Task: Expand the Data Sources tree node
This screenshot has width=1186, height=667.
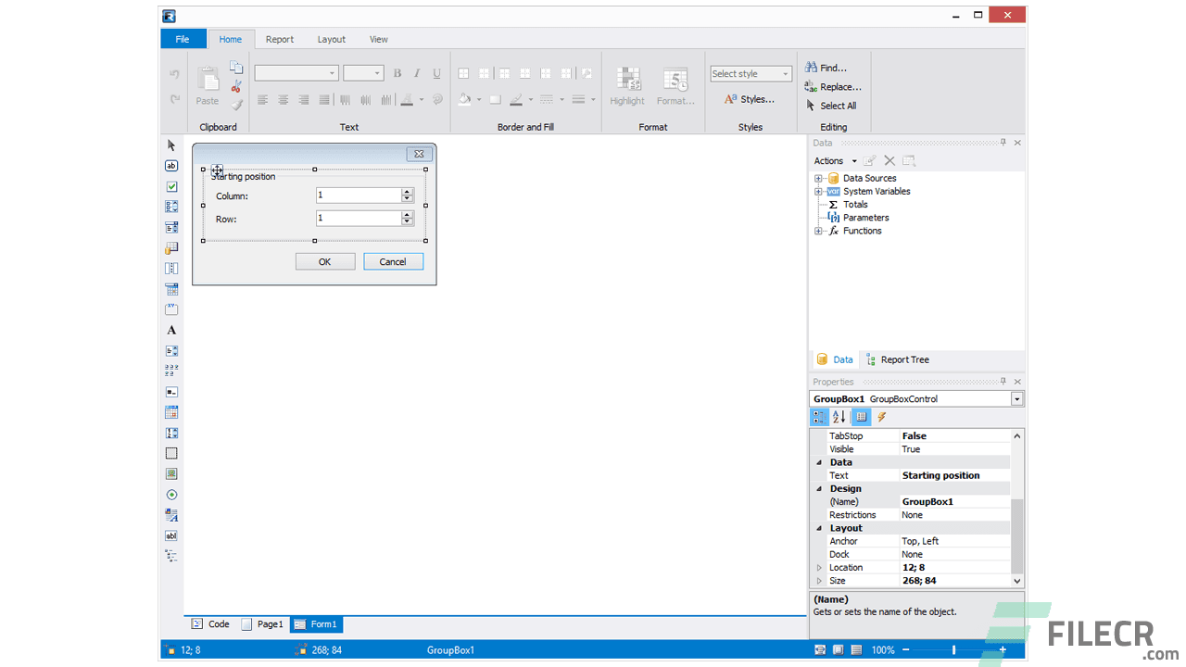Action: tap(818, 178)
